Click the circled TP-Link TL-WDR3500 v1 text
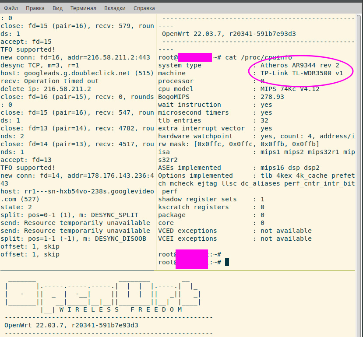The width and height of the screenshot is (363, 337). point(302,73)
